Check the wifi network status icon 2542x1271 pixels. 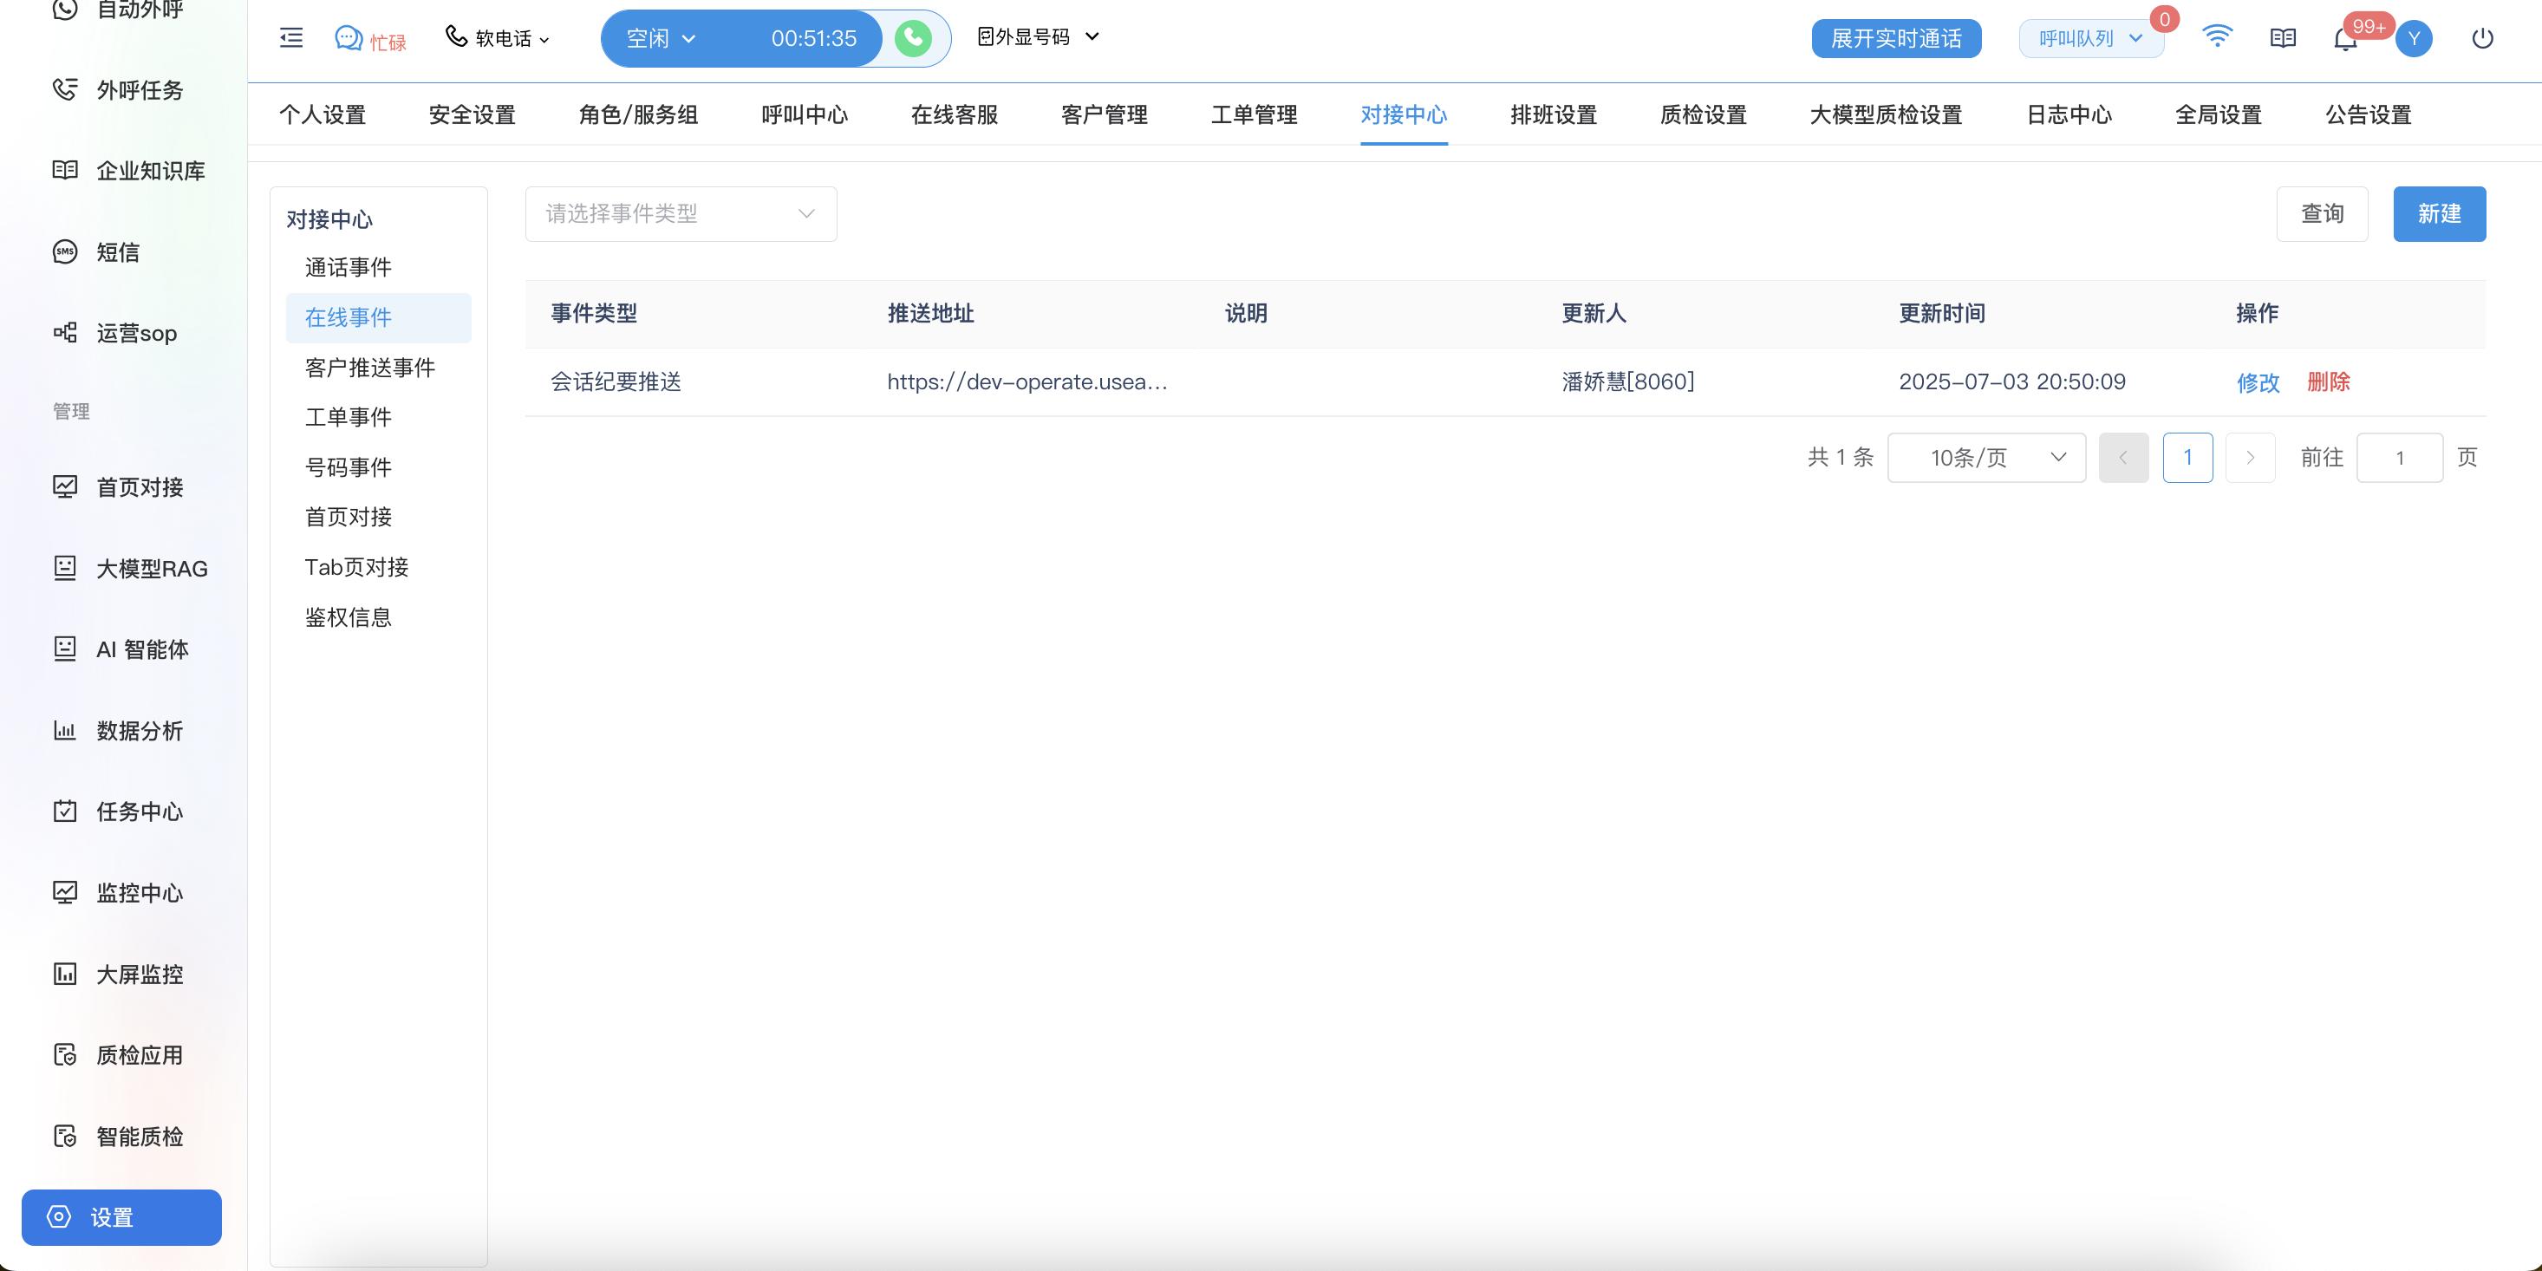click(2216, 36)
